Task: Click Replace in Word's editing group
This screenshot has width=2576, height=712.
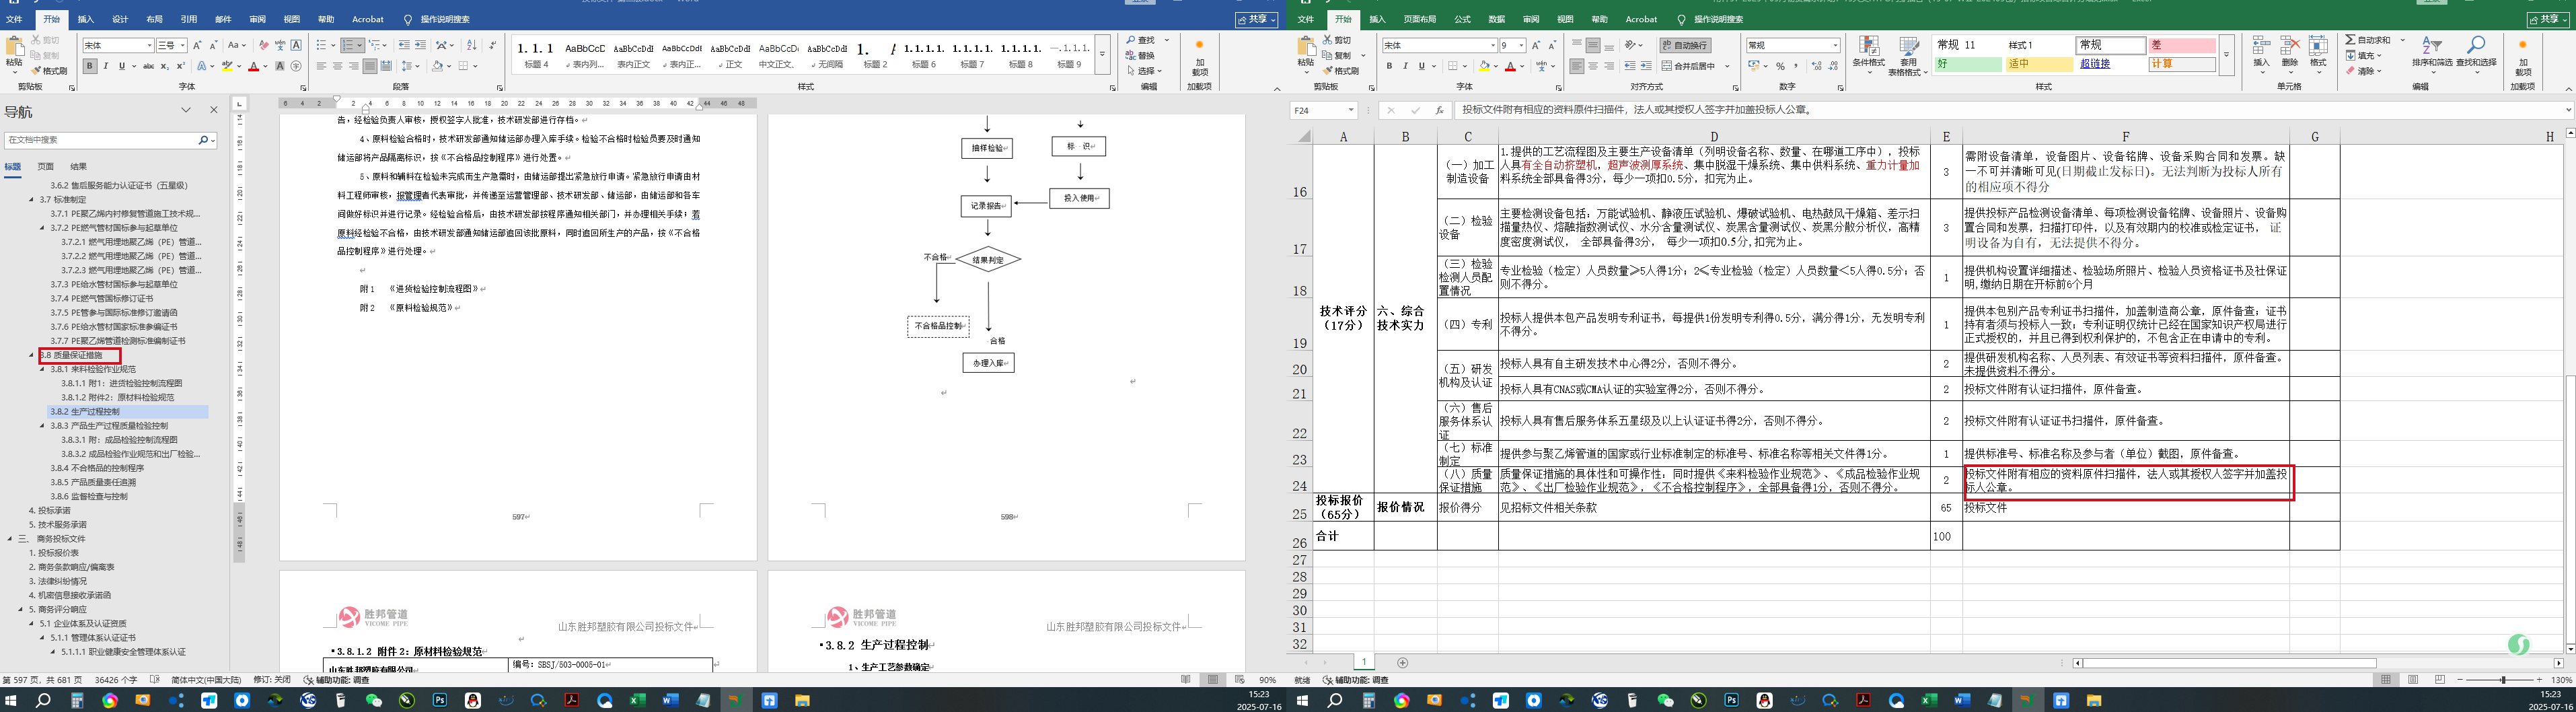Action: click(1141, 55)
